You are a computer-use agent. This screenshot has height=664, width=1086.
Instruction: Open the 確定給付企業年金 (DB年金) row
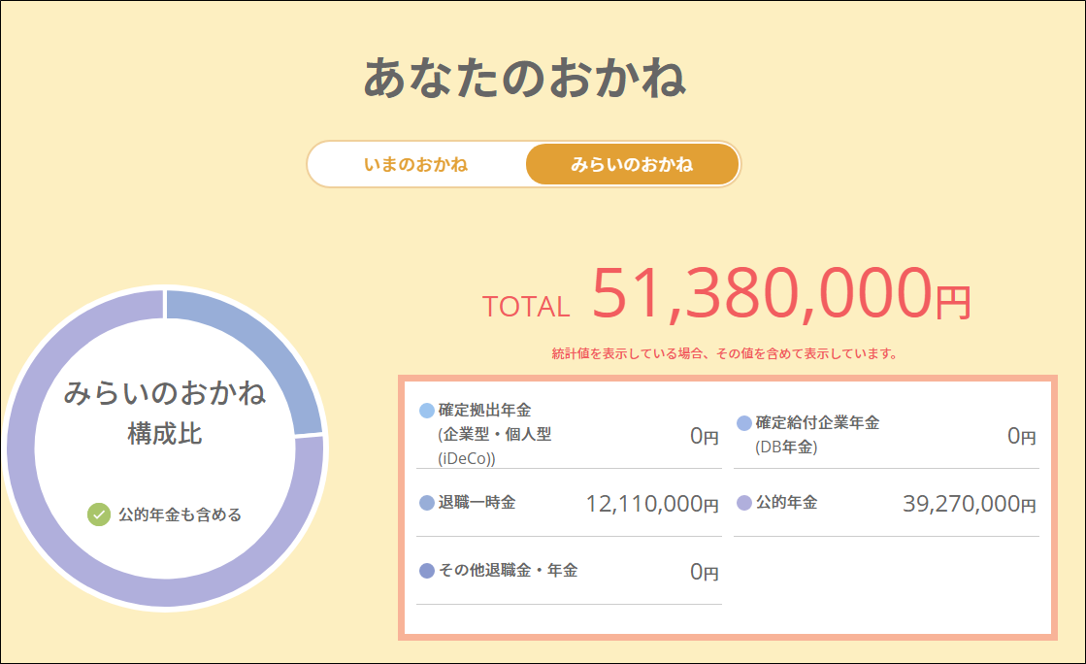(817, 434)
